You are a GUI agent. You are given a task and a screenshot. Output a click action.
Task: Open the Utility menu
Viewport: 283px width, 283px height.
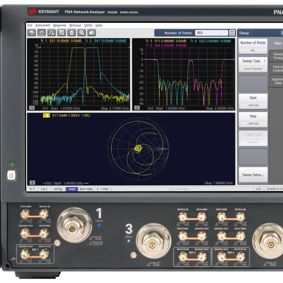tap(88, 25)
